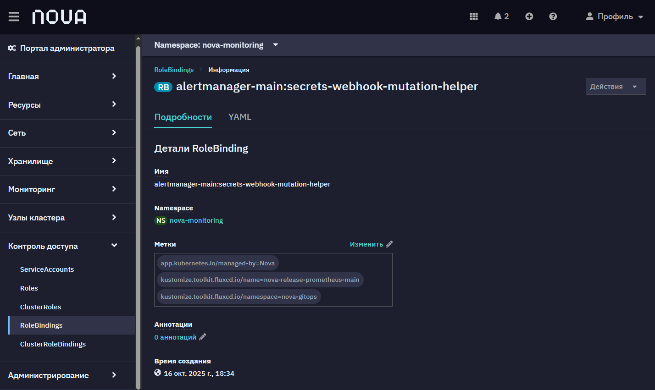Click the pencil icon next to Изменить

point(389,244)
